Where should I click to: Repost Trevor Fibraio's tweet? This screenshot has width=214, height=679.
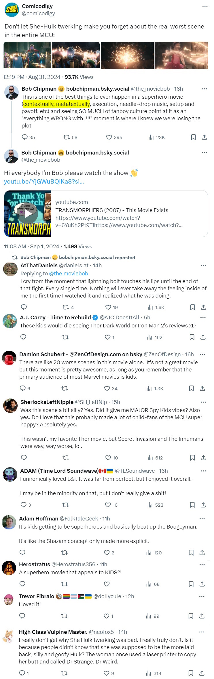pos(64,616)
